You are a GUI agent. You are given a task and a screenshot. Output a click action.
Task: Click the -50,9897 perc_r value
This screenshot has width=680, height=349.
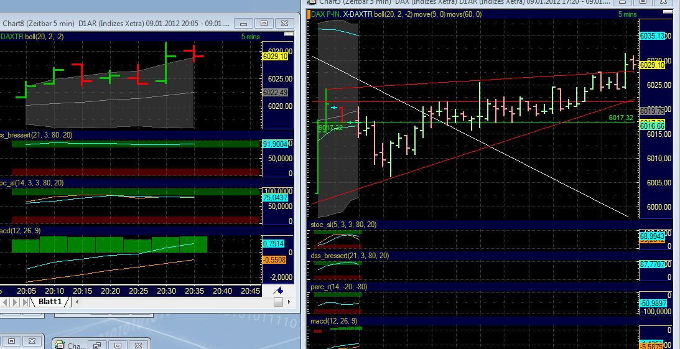652,303
